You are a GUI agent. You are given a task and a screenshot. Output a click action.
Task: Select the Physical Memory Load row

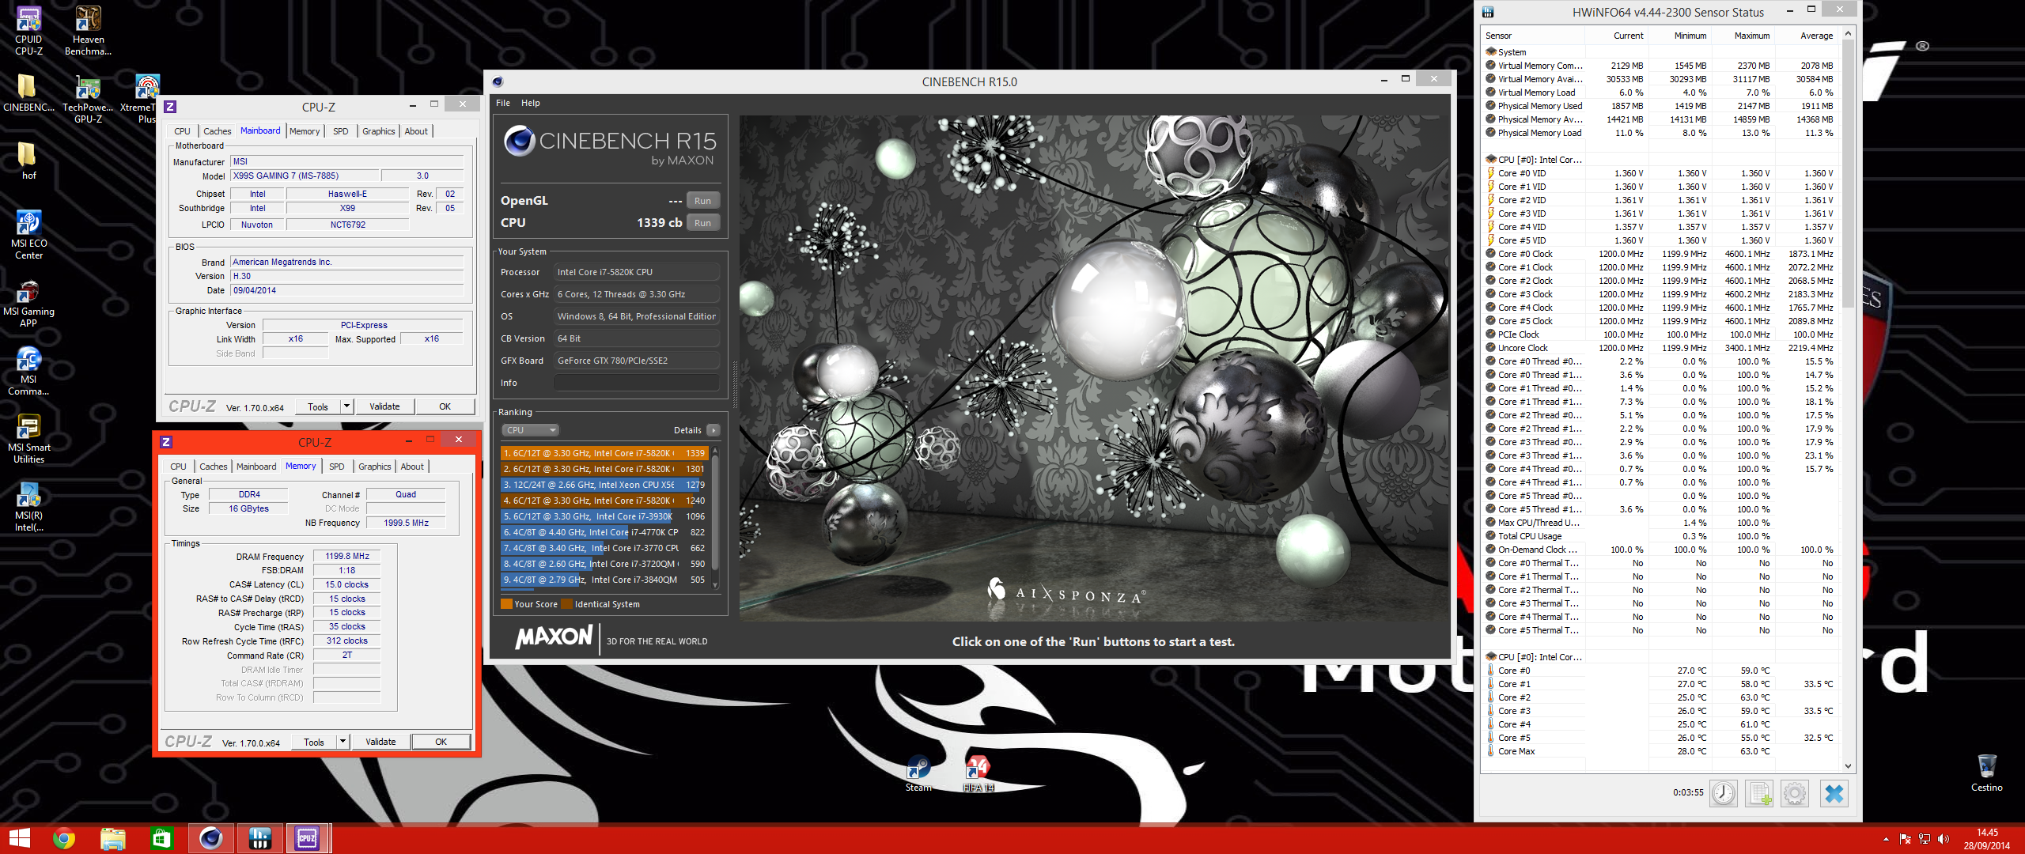coord(1660,133)
